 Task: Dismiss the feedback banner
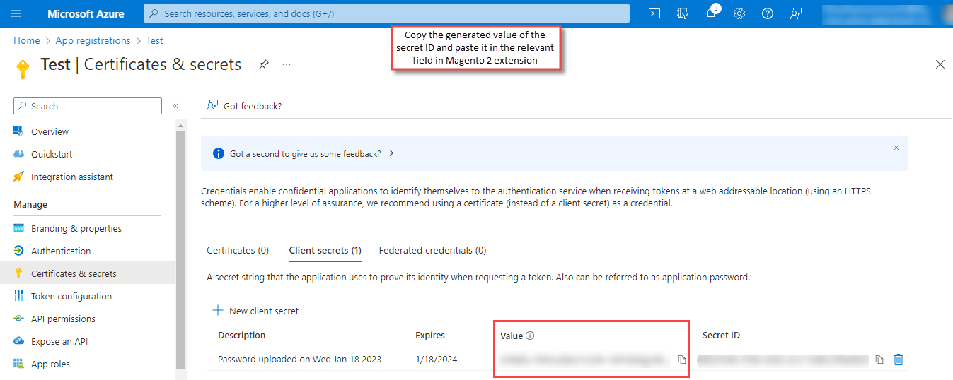[896, 148]
